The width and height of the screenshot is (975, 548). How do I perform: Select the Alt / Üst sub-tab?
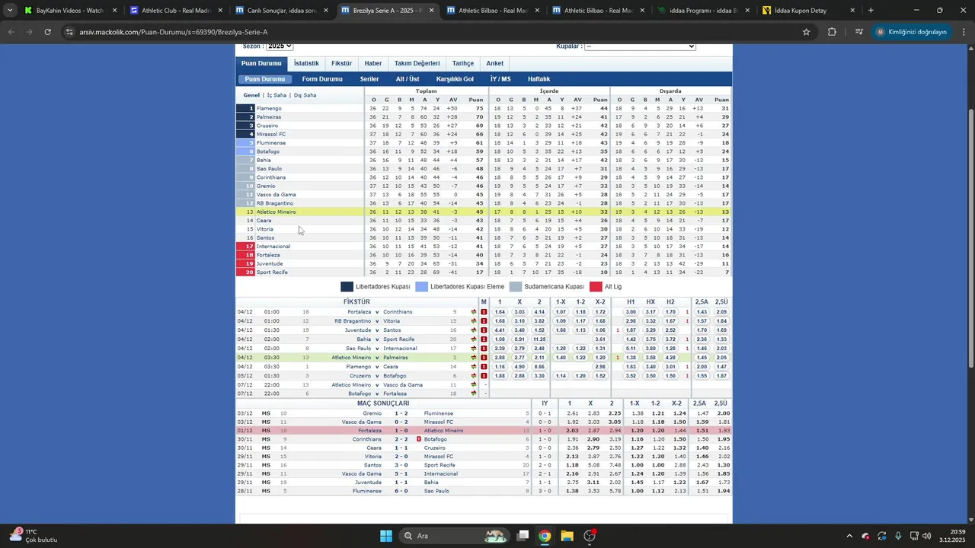408,79
